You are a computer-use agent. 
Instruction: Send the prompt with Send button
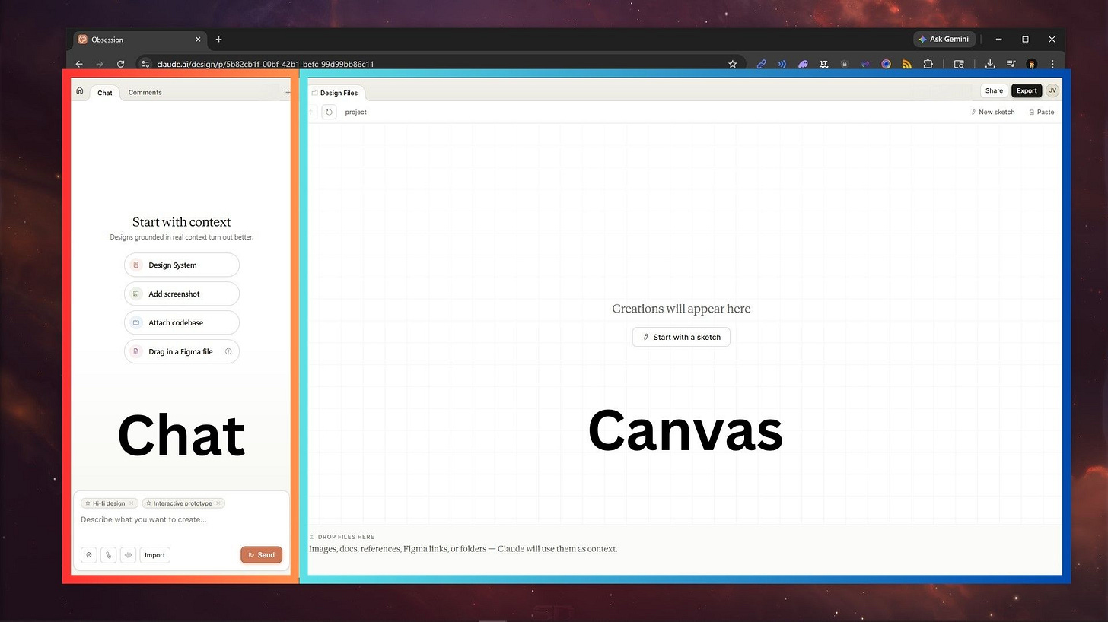tap(261, 555)
